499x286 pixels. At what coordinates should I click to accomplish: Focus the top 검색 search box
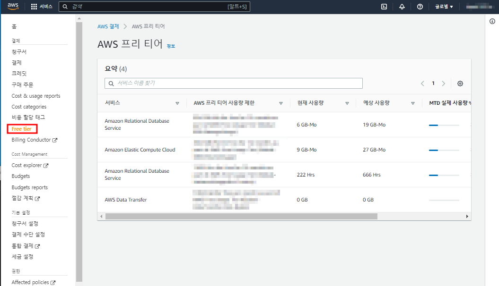coord(154,7)
